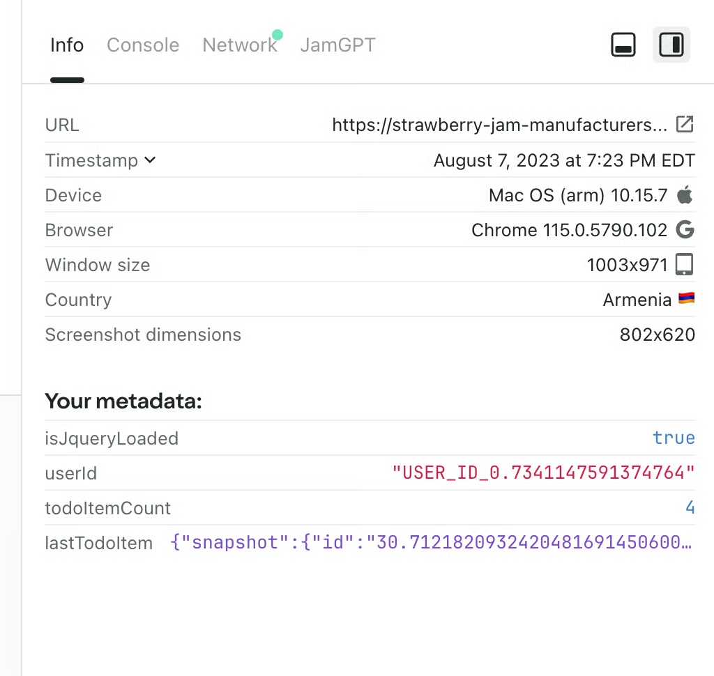
Task: Click the Apple device icon
Action: pyautogui.click(x=685, y=195)
